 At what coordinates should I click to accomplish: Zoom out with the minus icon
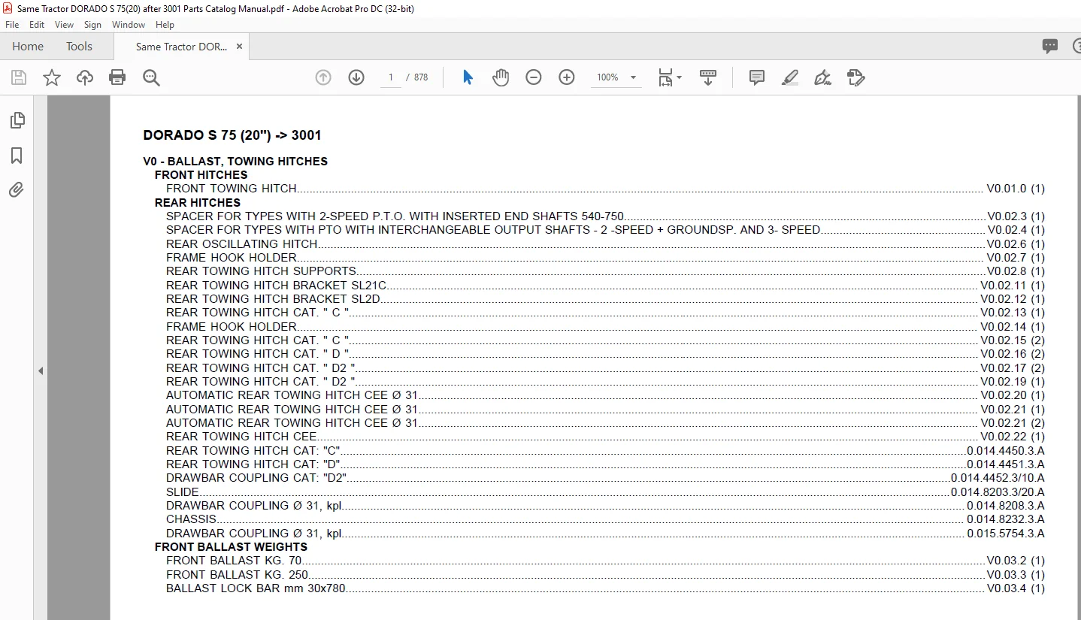pyautogui.click(x=534, y=77)
